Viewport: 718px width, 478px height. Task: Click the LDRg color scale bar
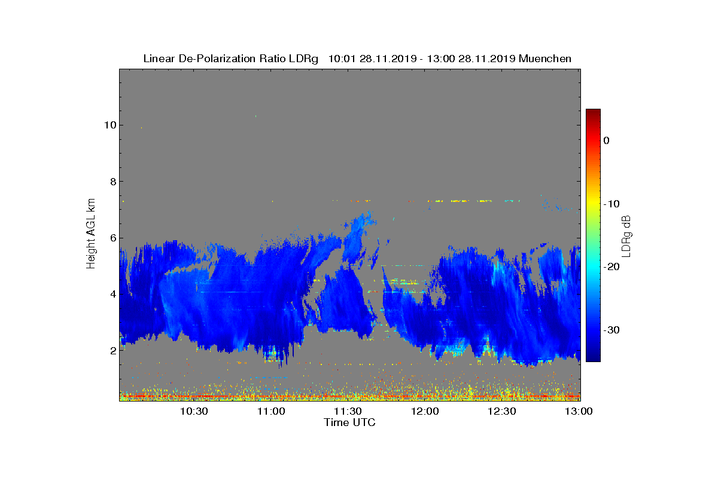[x=593, y=235]
